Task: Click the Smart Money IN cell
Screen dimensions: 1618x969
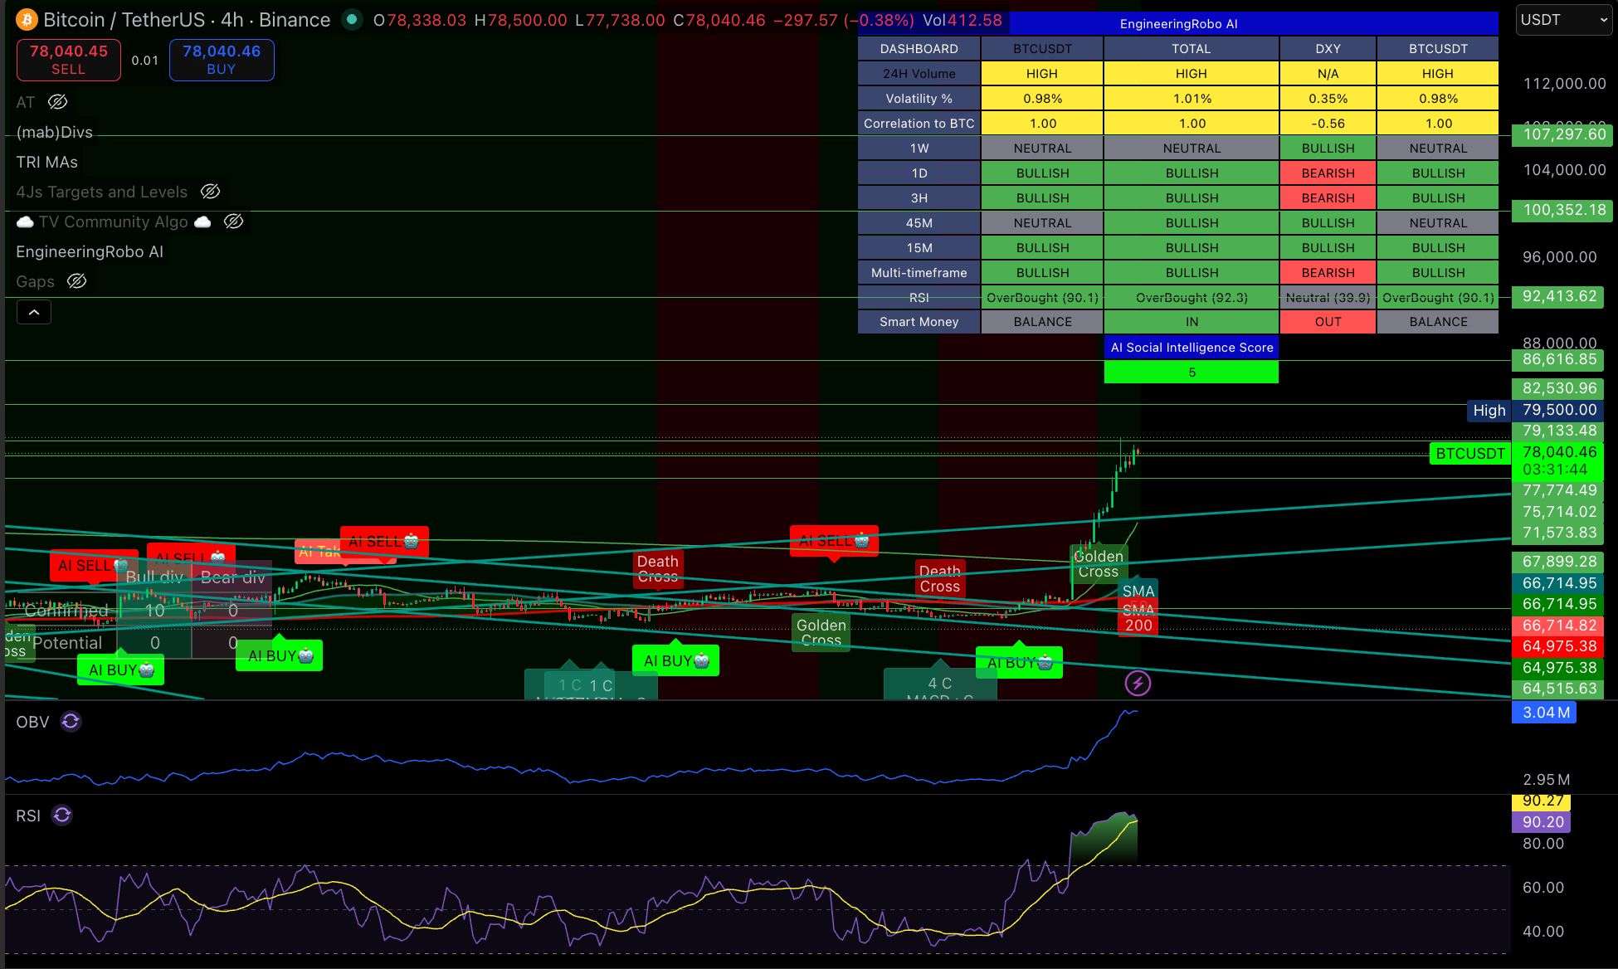Action: [x=1192, y=322]
